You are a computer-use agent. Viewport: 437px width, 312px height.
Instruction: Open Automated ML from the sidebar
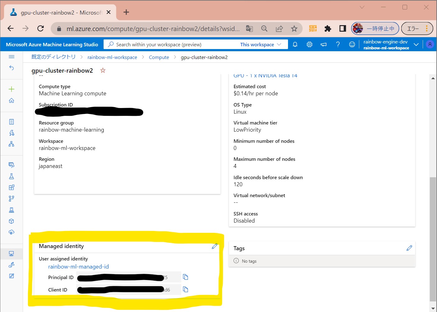[x=12, y=133]
